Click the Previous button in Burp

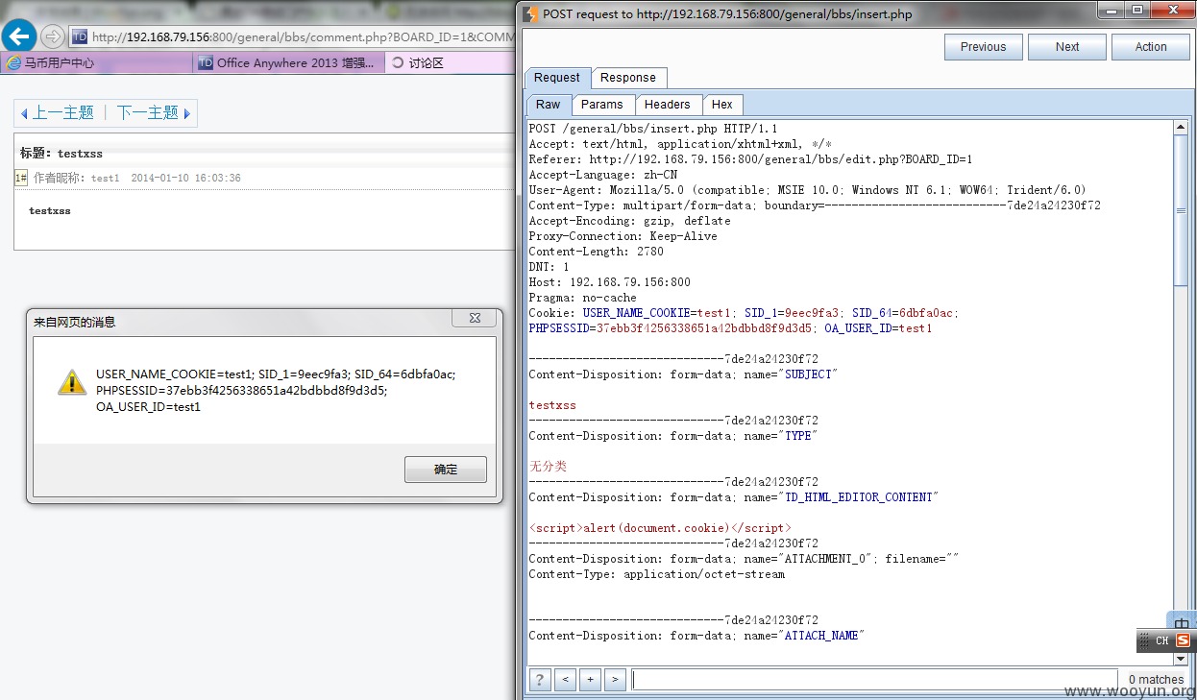tap(983, 47)
